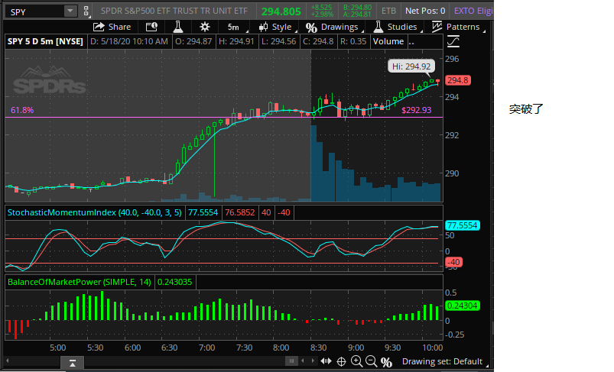Click the Hi: 294.92 price bubble
Image resolution: width=614 pixels, height=372 pixels.
point(411,66)
